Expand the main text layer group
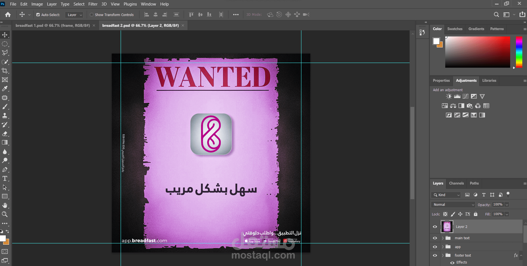527x266 pixels. (x=442, y=238)
